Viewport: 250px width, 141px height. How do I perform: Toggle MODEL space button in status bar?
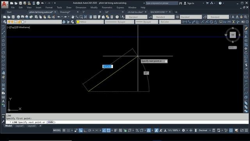57,130
